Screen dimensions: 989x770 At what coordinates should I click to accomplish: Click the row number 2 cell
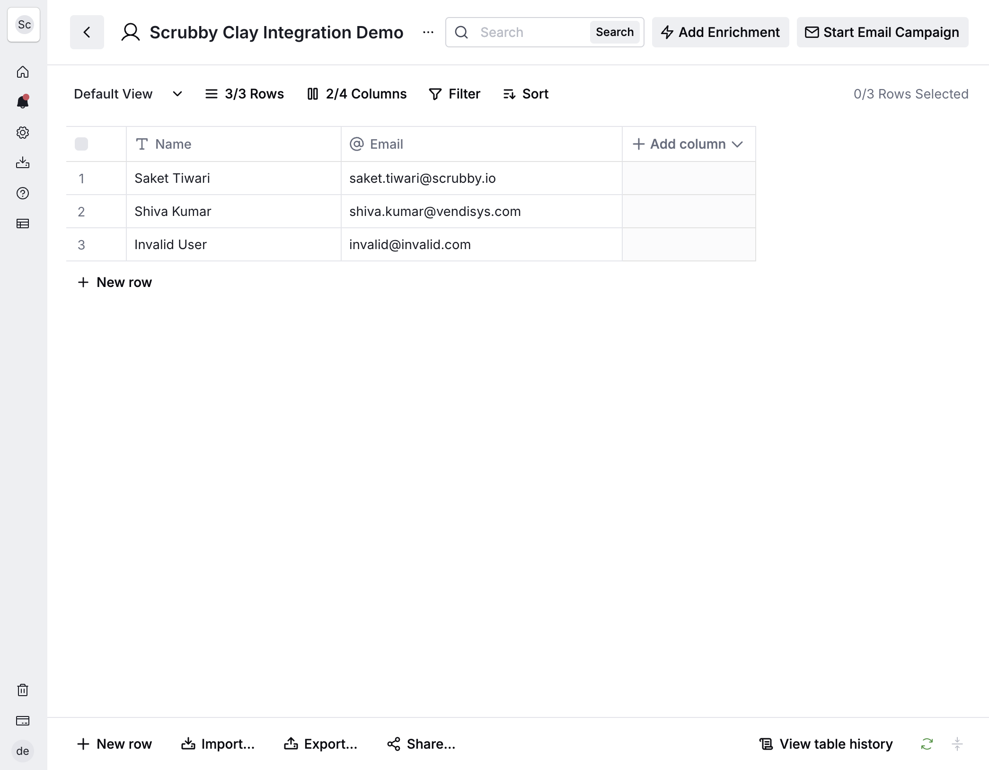coord(96,211)
